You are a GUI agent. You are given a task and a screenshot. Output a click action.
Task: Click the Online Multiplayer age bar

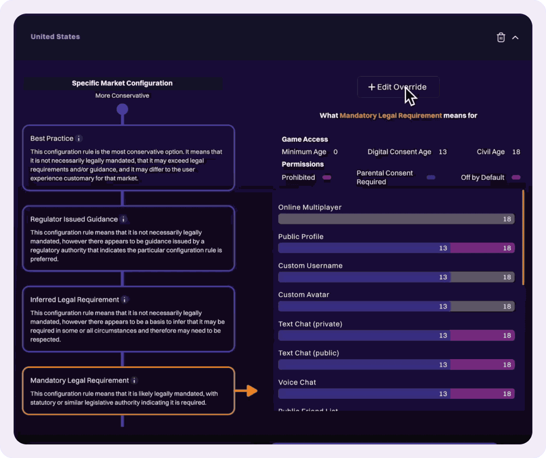396,219
